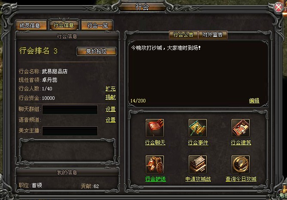Select the 行会信息 tab
The image size is (287, 200).
(x=63, y=25)
